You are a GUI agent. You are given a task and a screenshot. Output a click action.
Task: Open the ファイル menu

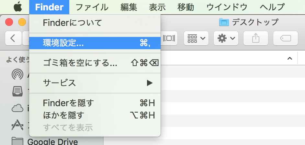(x=92, y=7)
